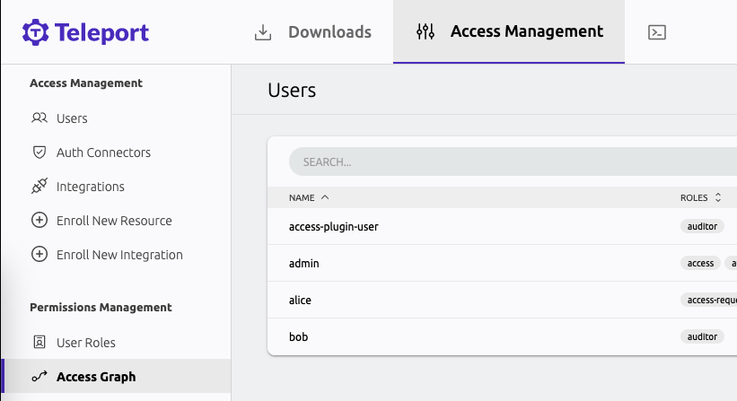Viewport: 737px width, 401px height.
Task: Click the User Roles badge icon
Action: click(x=39, y=343)
